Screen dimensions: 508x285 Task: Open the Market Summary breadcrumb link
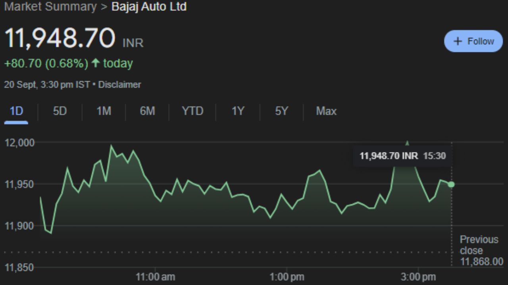[50, 7]
